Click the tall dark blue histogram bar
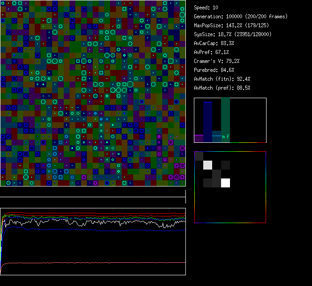This screenshot has width=312, height=286. tap(208, 120)
